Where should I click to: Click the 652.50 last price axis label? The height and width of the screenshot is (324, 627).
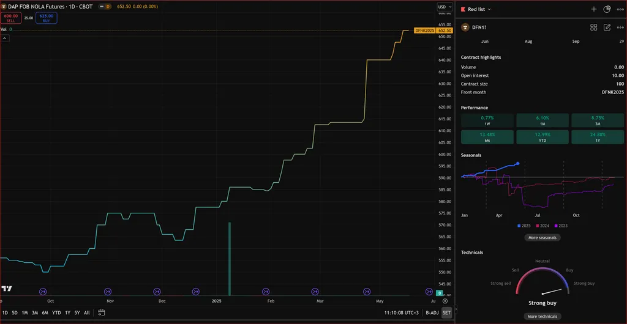445,31
